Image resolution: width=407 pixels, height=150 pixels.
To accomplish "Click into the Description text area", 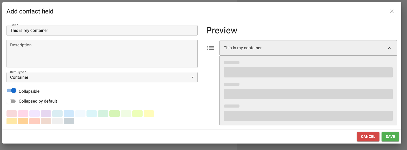I will click(102, 54).
